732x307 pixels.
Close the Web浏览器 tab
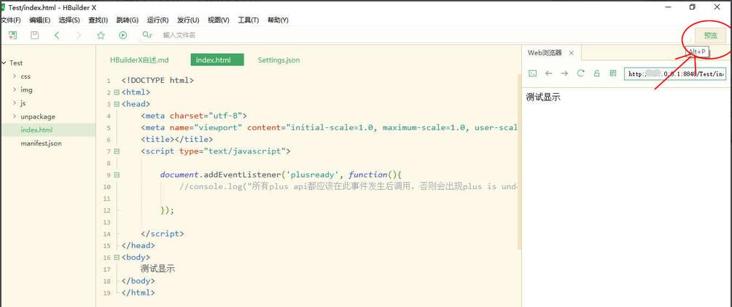tap(571, 53)
